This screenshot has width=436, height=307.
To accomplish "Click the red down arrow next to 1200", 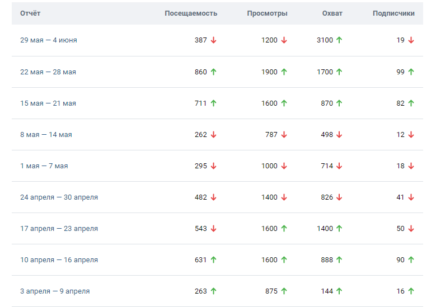I will [284, 40].
